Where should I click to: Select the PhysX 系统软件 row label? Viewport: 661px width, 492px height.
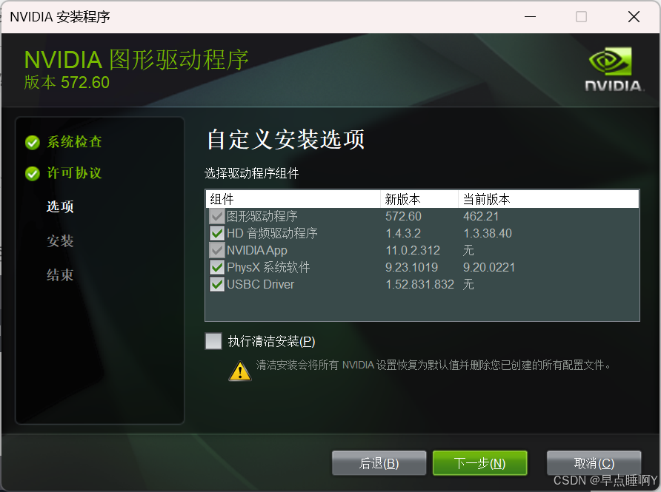268,267
